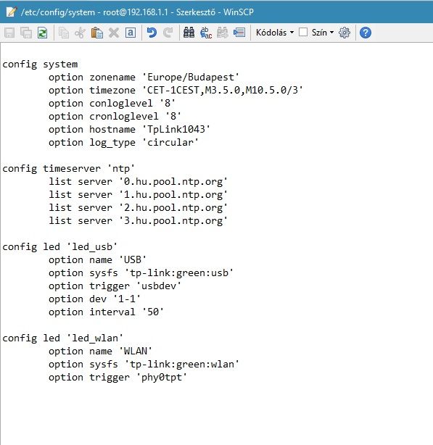Click the Copy icon in the toolbar
The height and width of the screenshot is (445, 433).
tap(64, 33)
